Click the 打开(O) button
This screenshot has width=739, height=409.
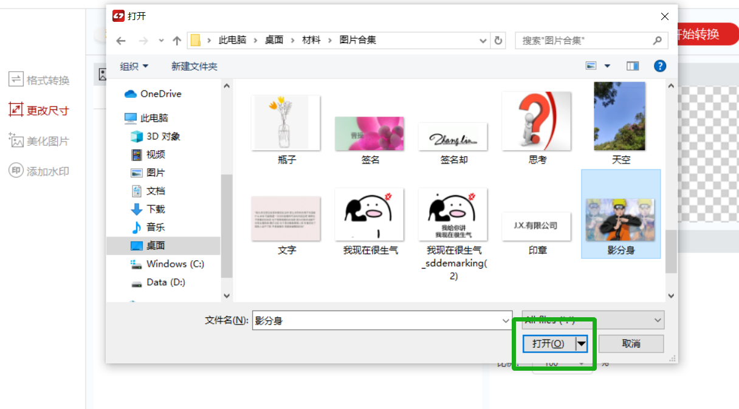549,343
